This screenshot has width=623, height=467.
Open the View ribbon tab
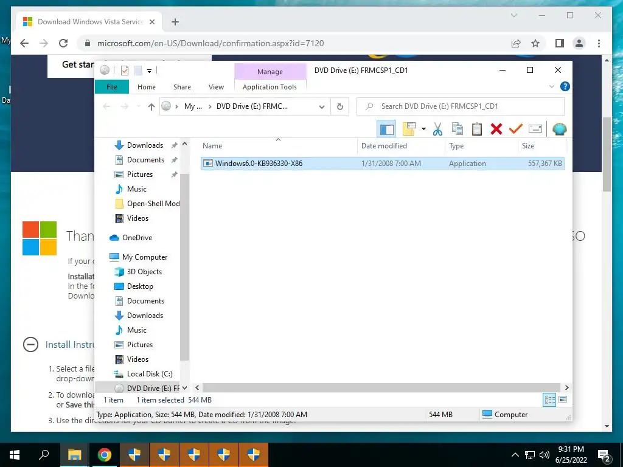(x=216, y=87)
